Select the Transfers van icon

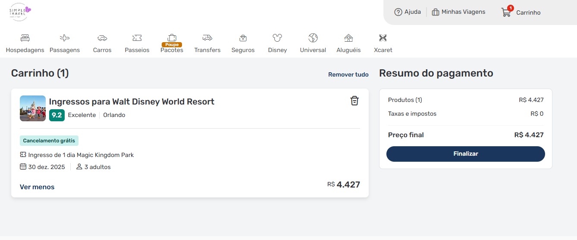[207, 38]
